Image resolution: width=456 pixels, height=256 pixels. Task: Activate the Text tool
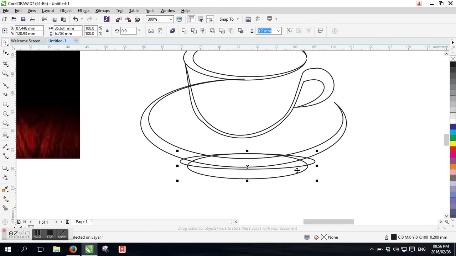pyautogui.click(x=5, y=135)
